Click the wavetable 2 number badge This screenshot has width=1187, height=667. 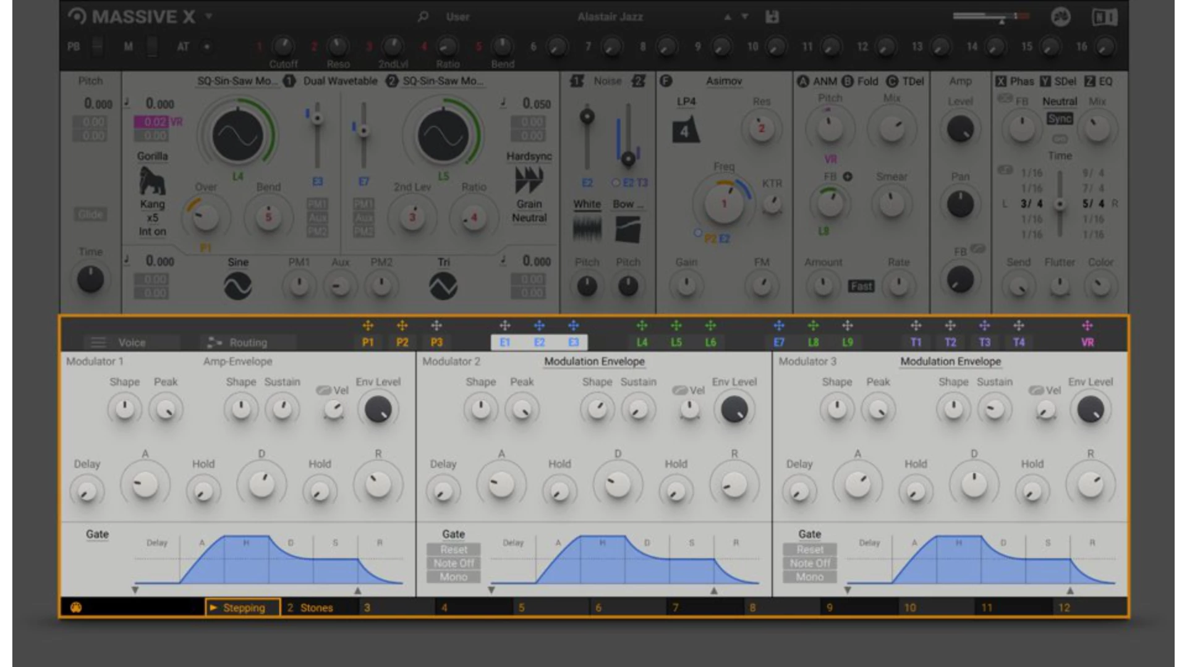[392, 81]
